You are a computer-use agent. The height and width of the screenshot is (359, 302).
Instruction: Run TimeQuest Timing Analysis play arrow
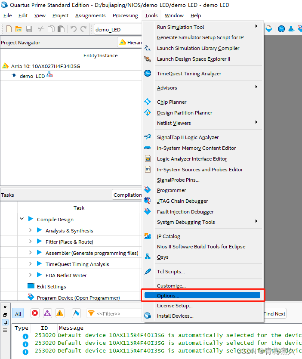[x=39, y=263]
